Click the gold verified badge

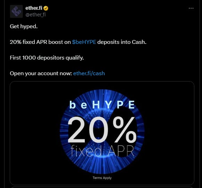click(46, 8)
